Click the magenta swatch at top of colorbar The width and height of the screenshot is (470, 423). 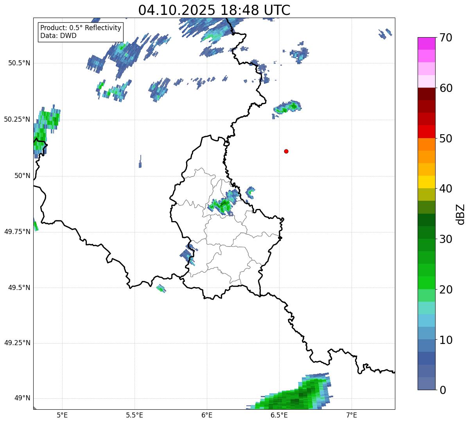click(426, 43)
